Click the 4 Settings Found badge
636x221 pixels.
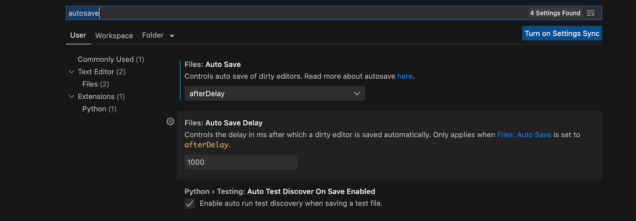(555, 13)
